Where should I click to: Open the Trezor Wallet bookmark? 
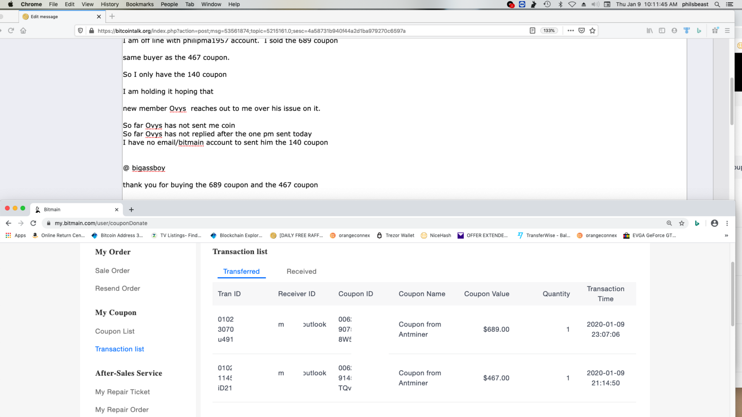click(396, 235)
